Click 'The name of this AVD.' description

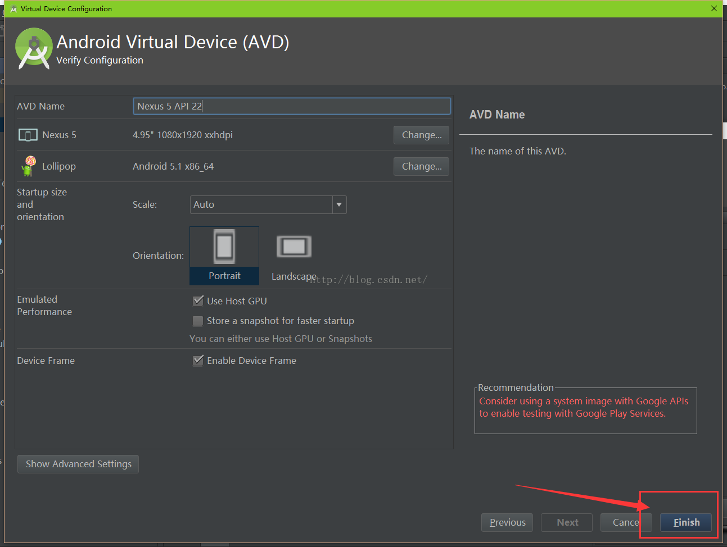coord(518,151)
